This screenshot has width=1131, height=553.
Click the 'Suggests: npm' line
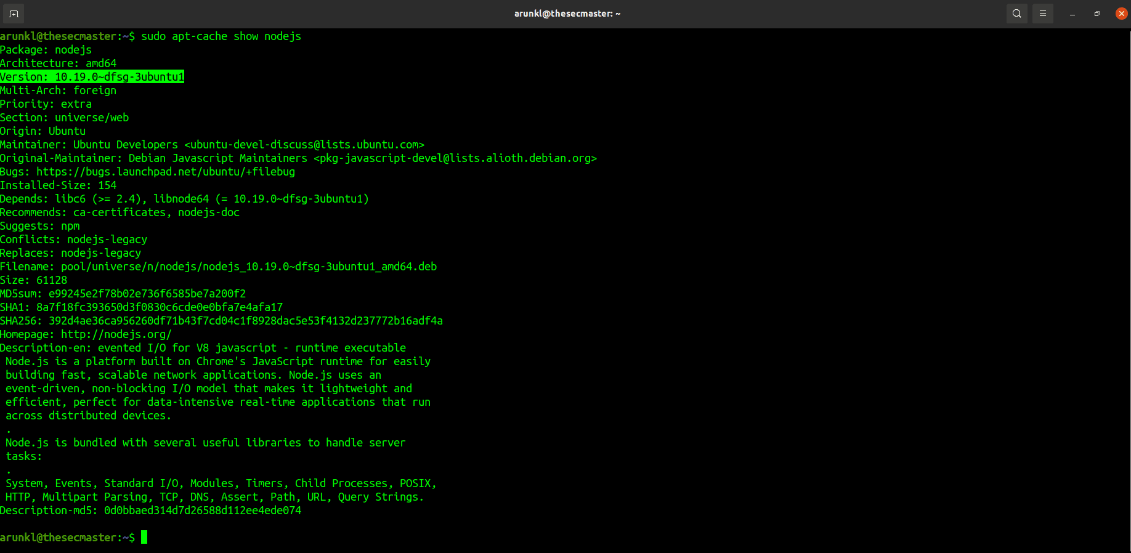pyautogui.click(x=40, y=226)
